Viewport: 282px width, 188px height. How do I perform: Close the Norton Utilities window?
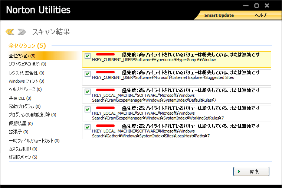coord(267,6)
